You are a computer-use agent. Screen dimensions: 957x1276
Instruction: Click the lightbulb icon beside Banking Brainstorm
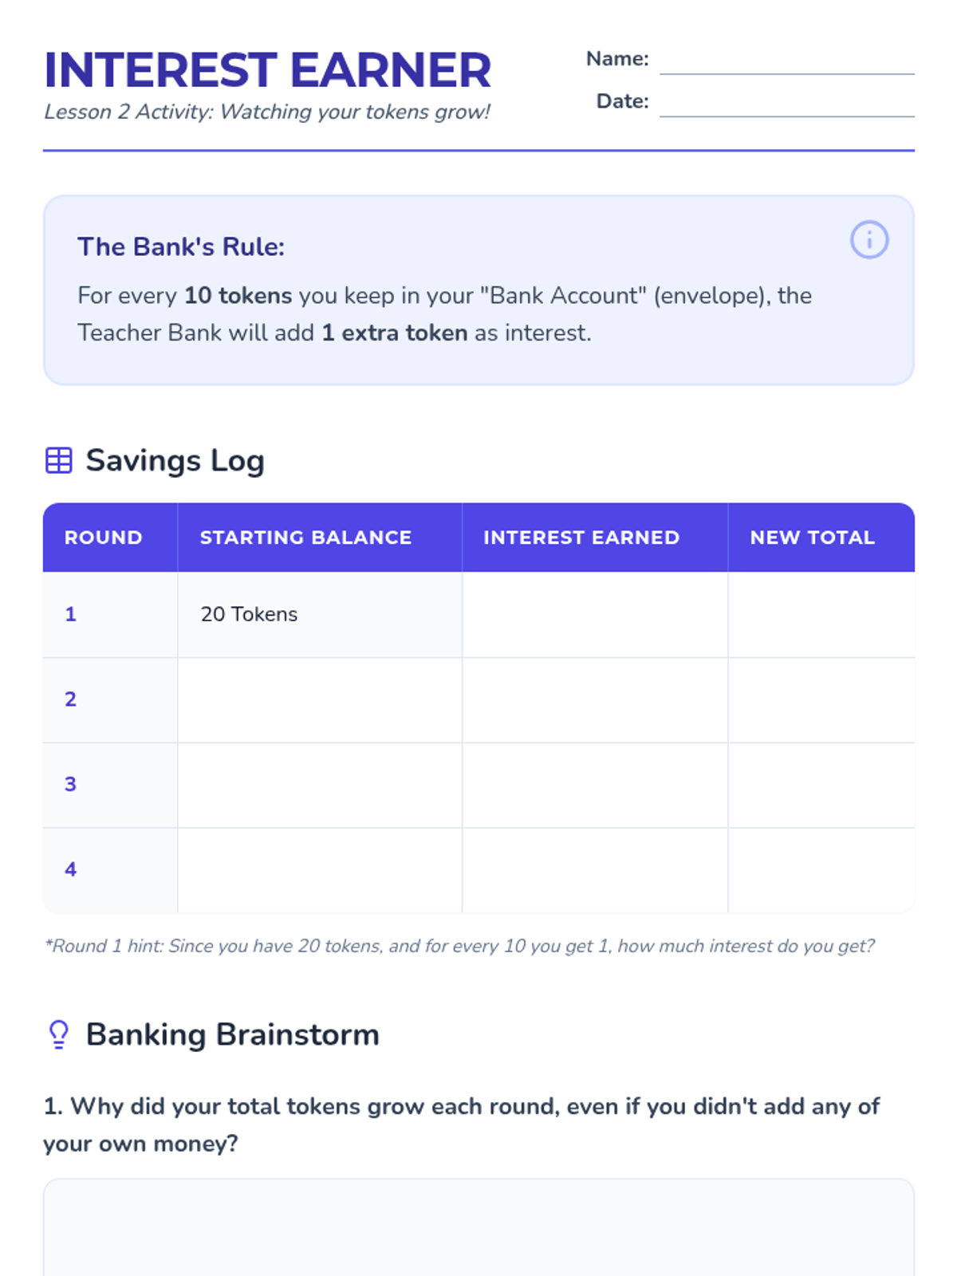59,1034
